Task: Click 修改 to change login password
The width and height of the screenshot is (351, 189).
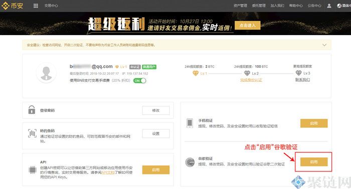Action: 156,110
